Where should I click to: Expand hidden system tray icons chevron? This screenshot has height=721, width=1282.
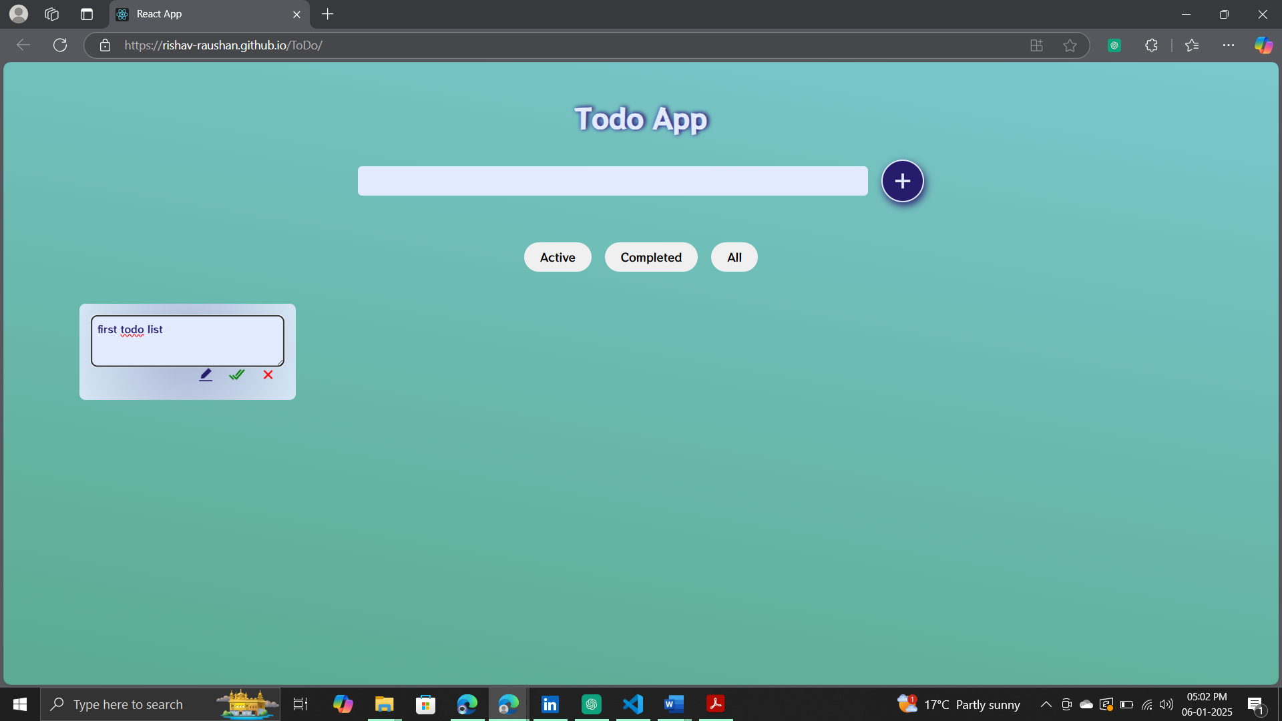coord(1046,704)
